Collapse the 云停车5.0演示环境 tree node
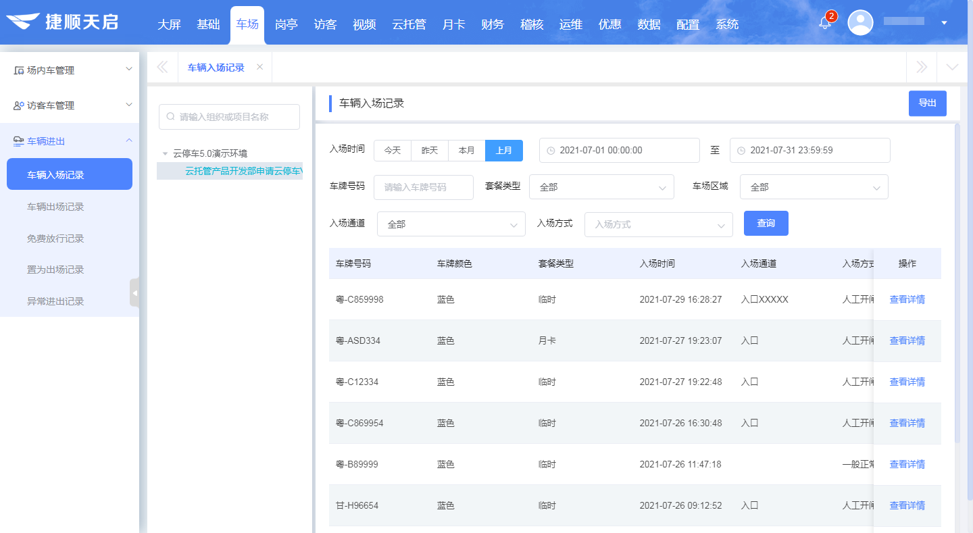This screenshot has height=533, width=973. click(165, 153)
